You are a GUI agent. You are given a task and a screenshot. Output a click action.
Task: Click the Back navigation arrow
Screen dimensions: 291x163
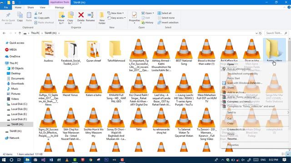coord(4,33)
